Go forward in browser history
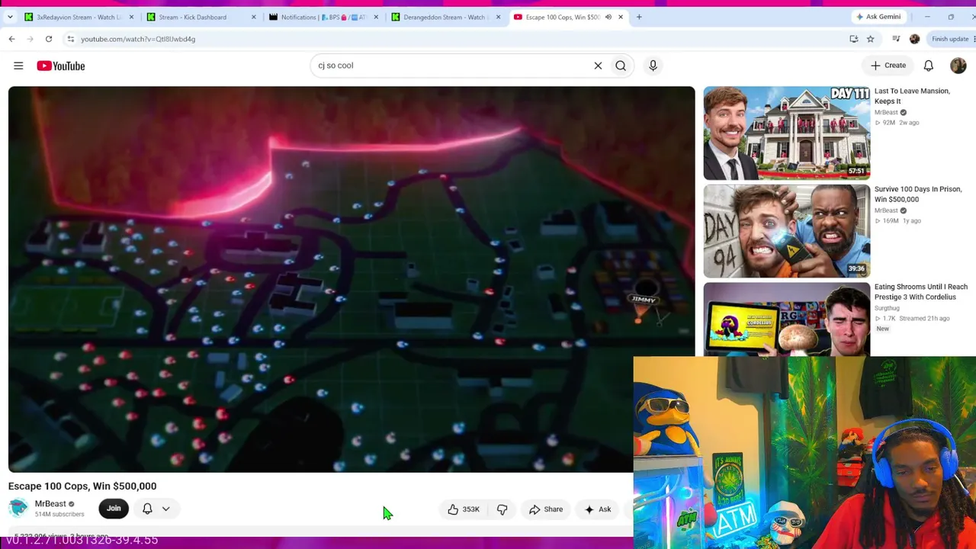The image size is (976, 549). 30,39
